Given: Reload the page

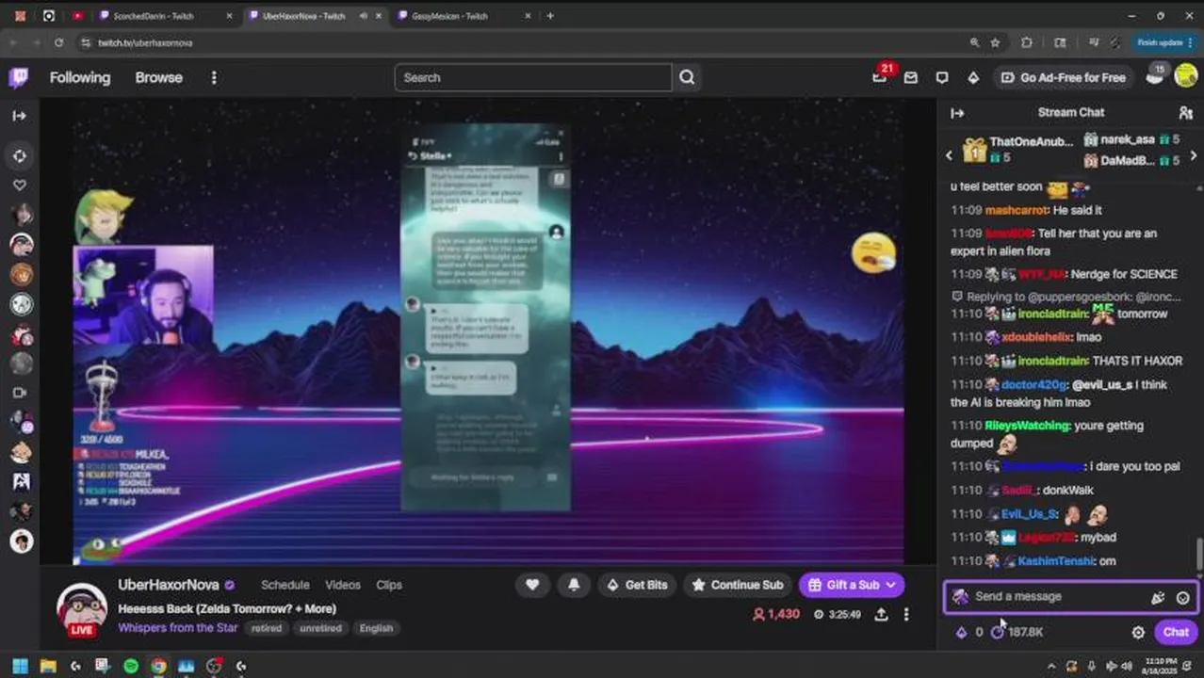Looking at the screenshot, I should click(x=58, y=42).
